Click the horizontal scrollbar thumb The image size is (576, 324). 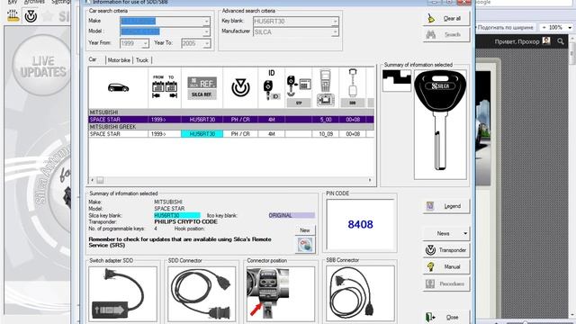point(100,180)
